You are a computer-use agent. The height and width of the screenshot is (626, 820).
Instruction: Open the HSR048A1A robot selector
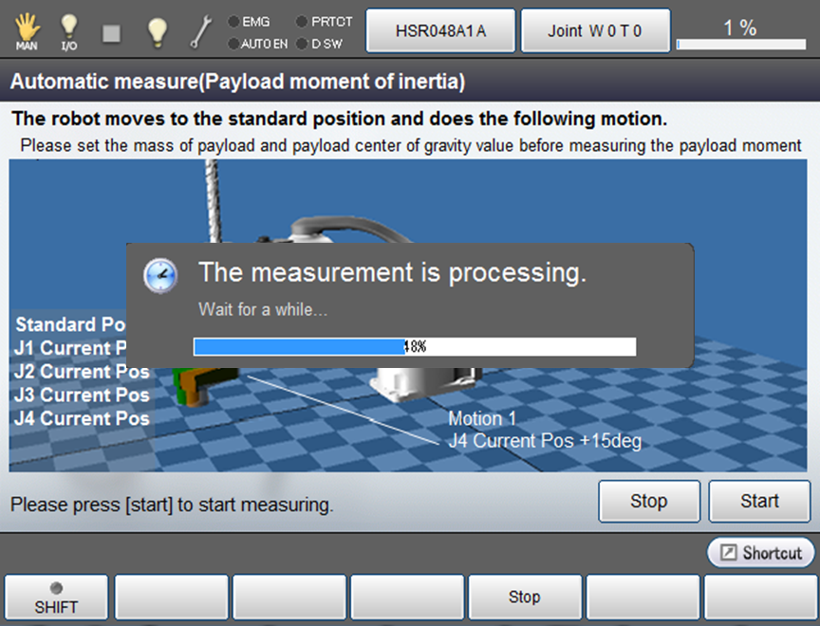click(440, 31)
